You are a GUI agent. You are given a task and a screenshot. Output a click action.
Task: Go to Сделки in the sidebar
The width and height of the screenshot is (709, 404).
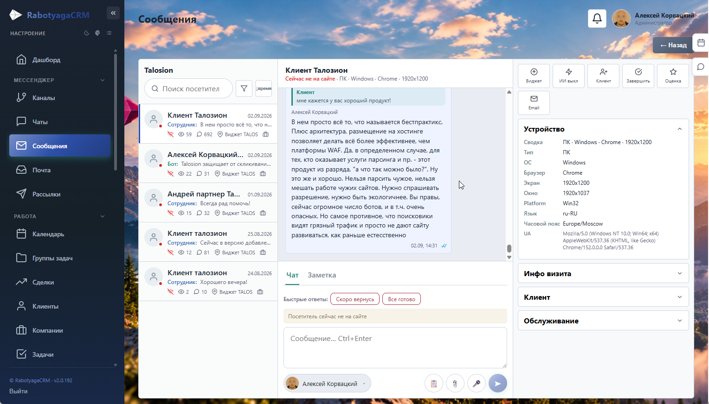(60, 282)
